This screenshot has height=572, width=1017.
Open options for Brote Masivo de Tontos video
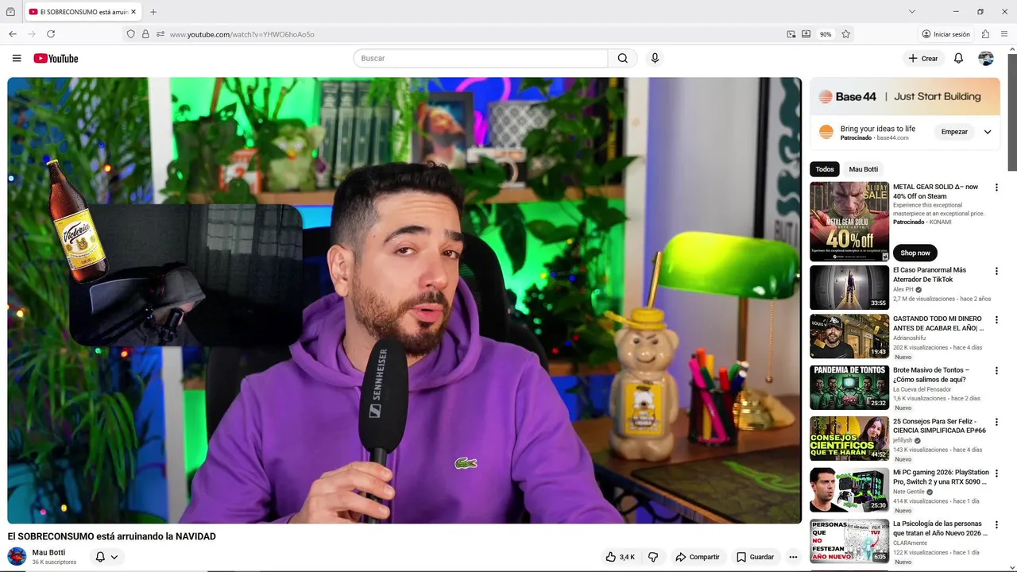996,371
